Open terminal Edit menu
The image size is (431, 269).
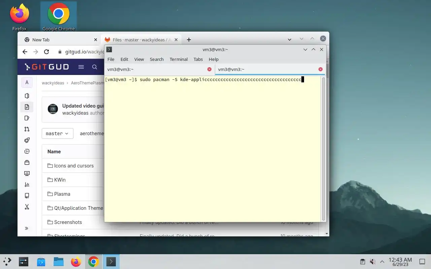pos(124,59)
